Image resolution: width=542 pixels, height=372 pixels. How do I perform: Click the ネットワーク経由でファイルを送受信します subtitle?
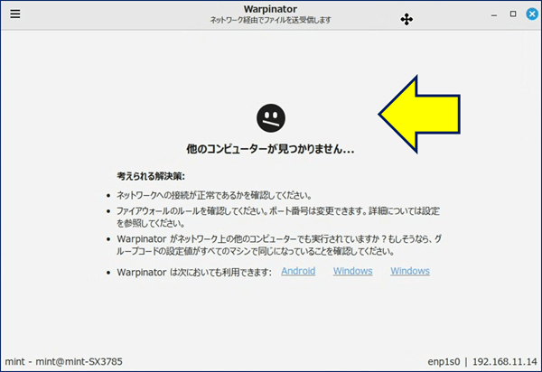pos(270,20)
